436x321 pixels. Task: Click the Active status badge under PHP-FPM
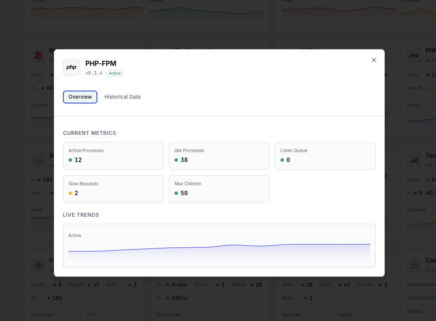tap(115, 73)
